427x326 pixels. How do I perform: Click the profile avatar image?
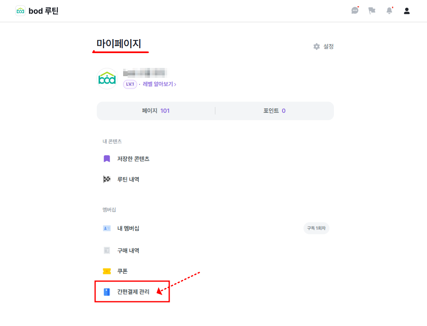107,79
